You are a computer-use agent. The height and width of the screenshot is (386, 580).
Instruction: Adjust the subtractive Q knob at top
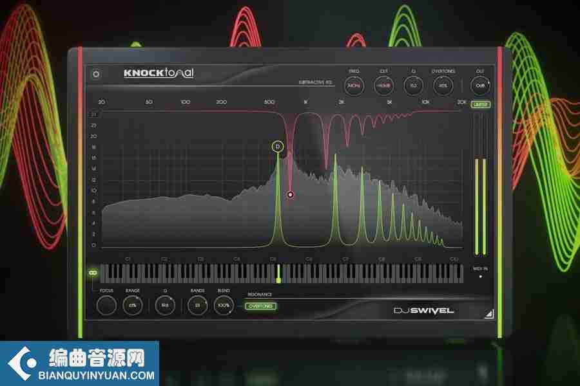(413, 86)
